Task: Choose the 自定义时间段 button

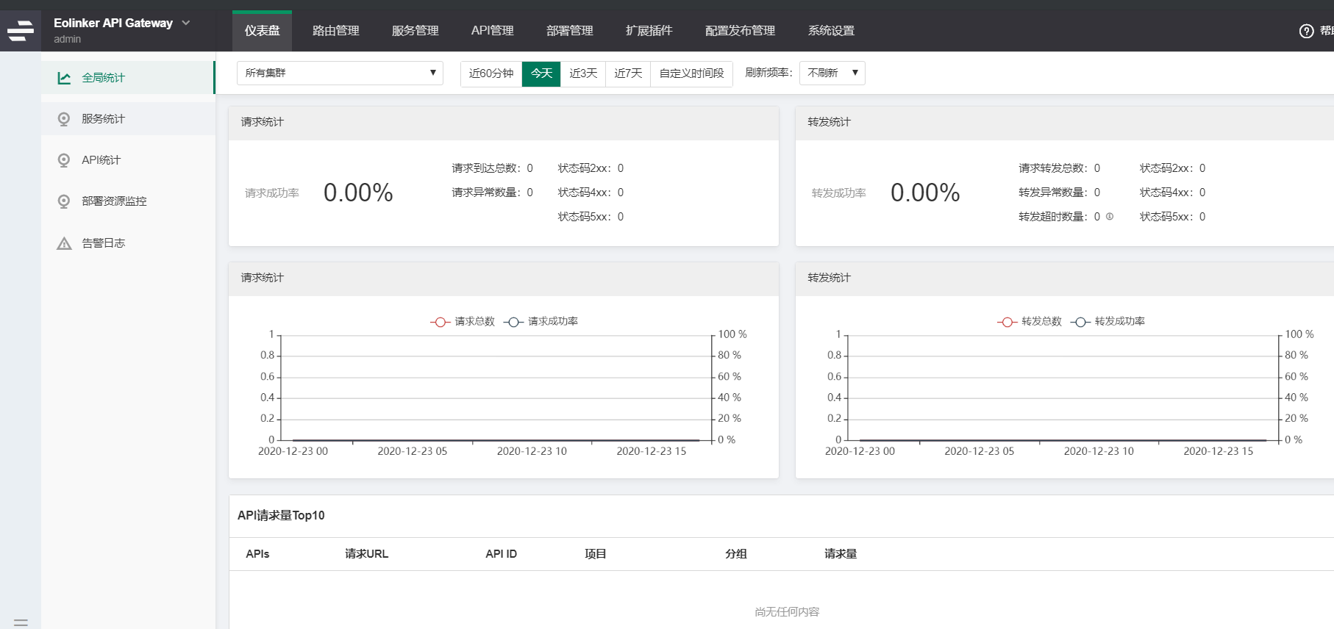Action: [691, 73]
